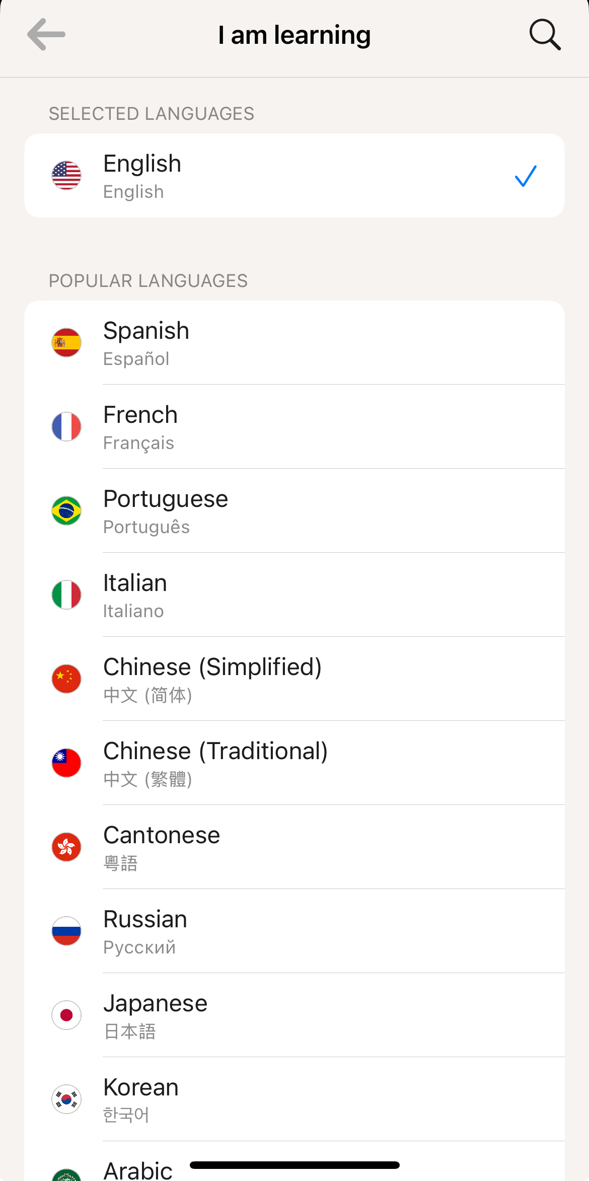This screenshot has width=589, height=1181.
Task: Select the Arabic language entry
Action: (x=294, y=1161)
